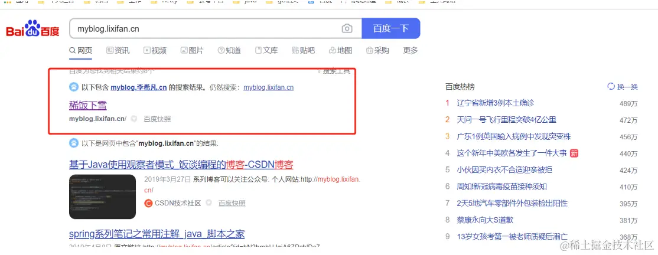Click the 2019年3月27日 date text

tap(167, 179)
